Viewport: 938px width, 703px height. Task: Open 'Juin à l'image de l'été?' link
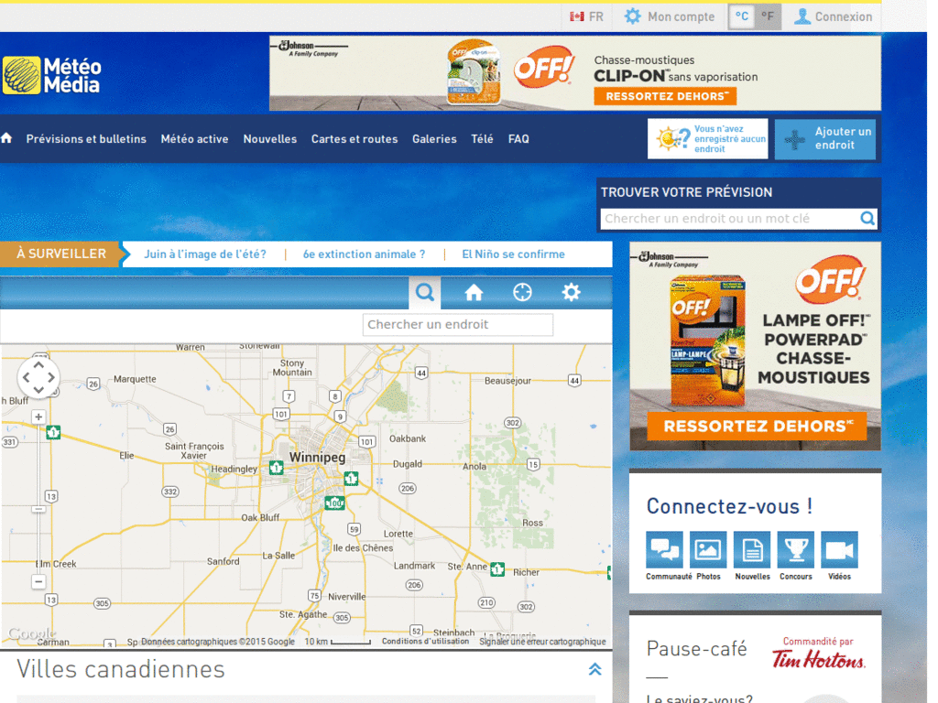205,254
